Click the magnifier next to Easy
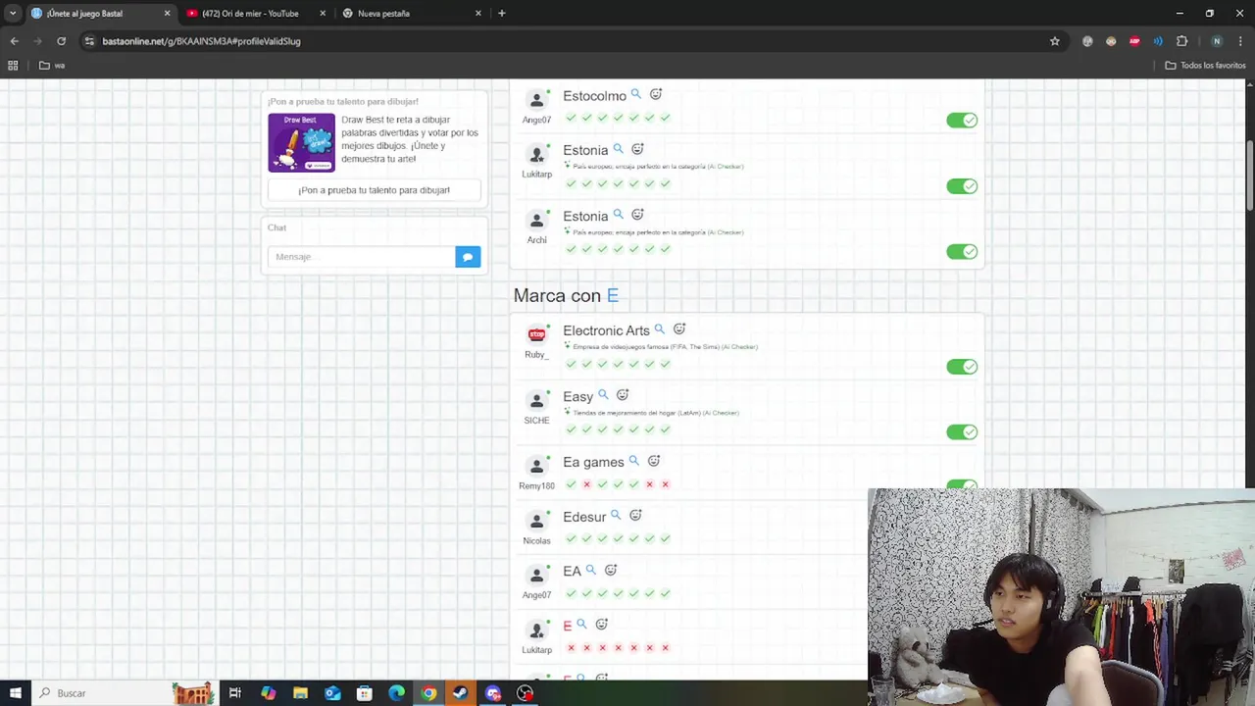This screenshot has width=1255, height=706. [603, 395]
